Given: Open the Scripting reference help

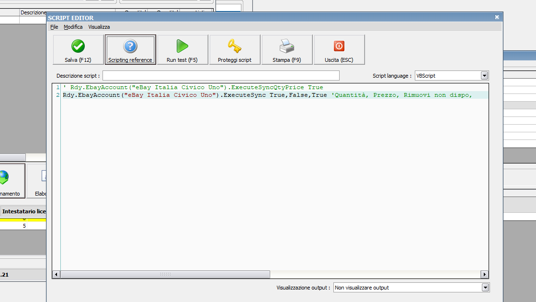Looking at the screenshot, I should [x=130, y=49].
